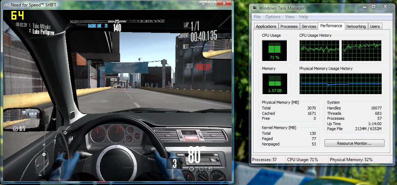Click Physical Memory: 52% in the status bar
Screen dimensions: 397x185
click(351, 160)
